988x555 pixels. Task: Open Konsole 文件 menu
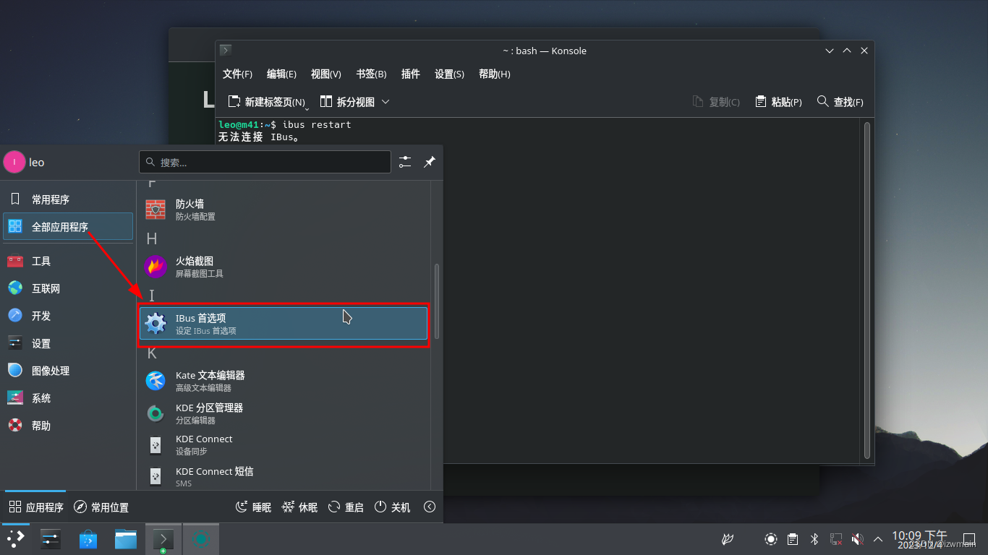[x=237, y=74]
